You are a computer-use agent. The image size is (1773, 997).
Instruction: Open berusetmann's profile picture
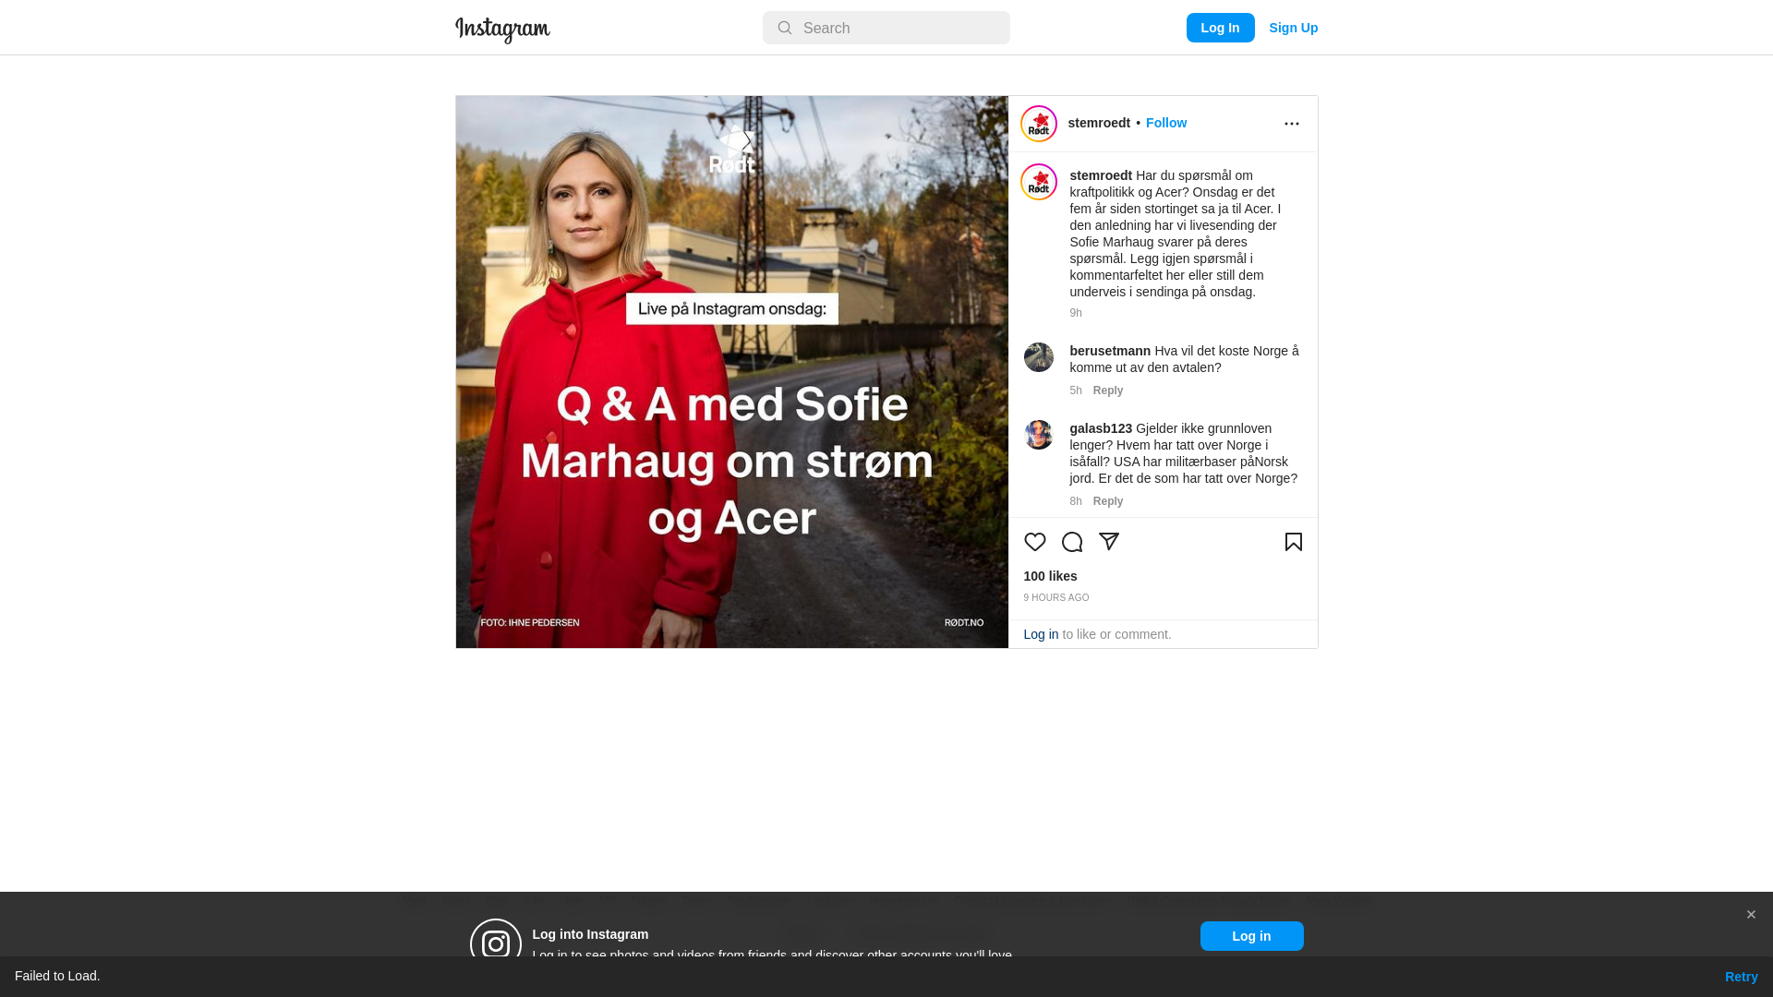pyautogui.click(x=1039, y=357)
